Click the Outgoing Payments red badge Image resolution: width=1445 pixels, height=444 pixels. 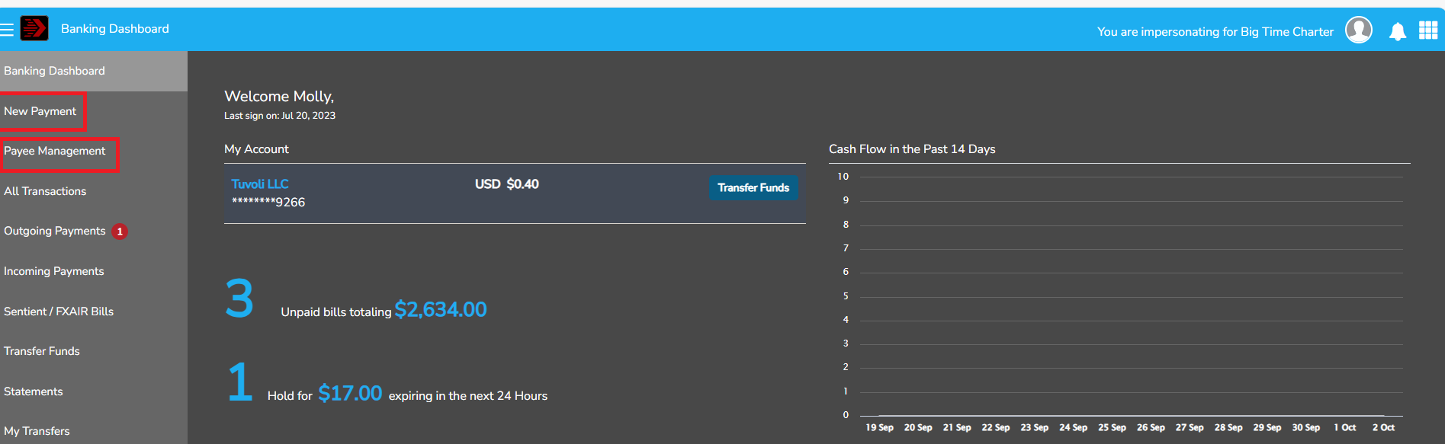(120, 232)
